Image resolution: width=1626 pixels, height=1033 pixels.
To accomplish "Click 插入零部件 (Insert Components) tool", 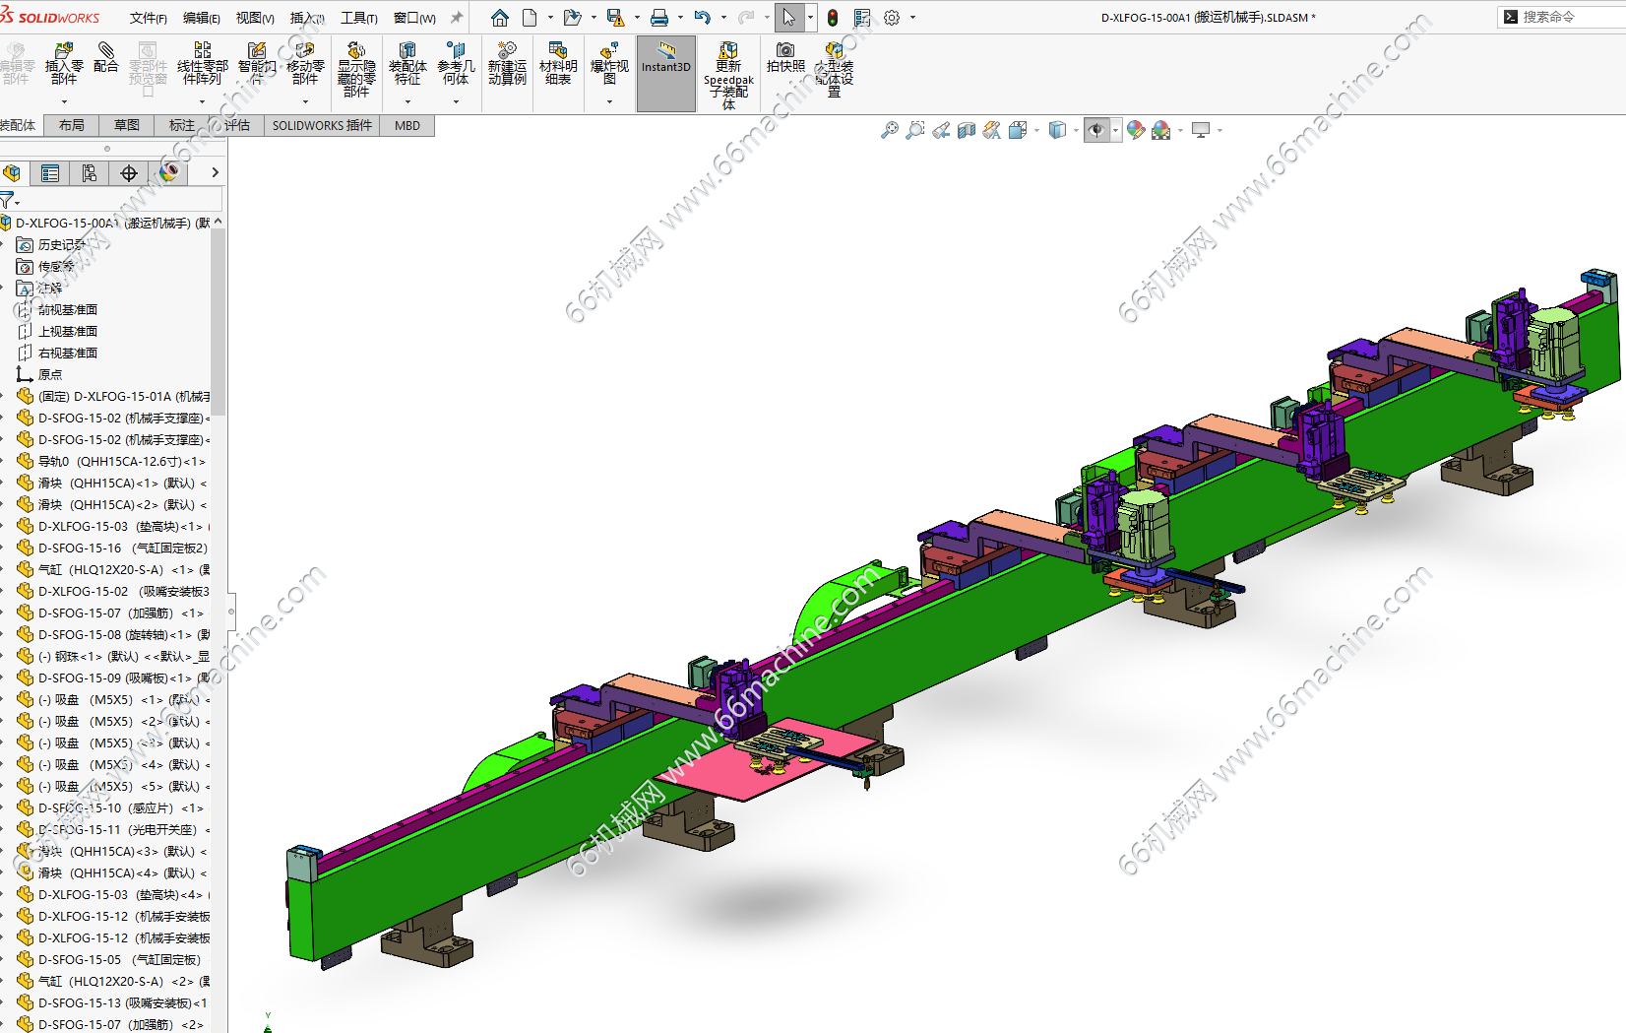I will (64, 64).
